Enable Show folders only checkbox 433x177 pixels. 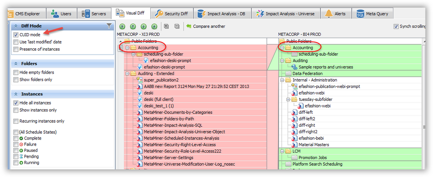[x=16, y=80]
